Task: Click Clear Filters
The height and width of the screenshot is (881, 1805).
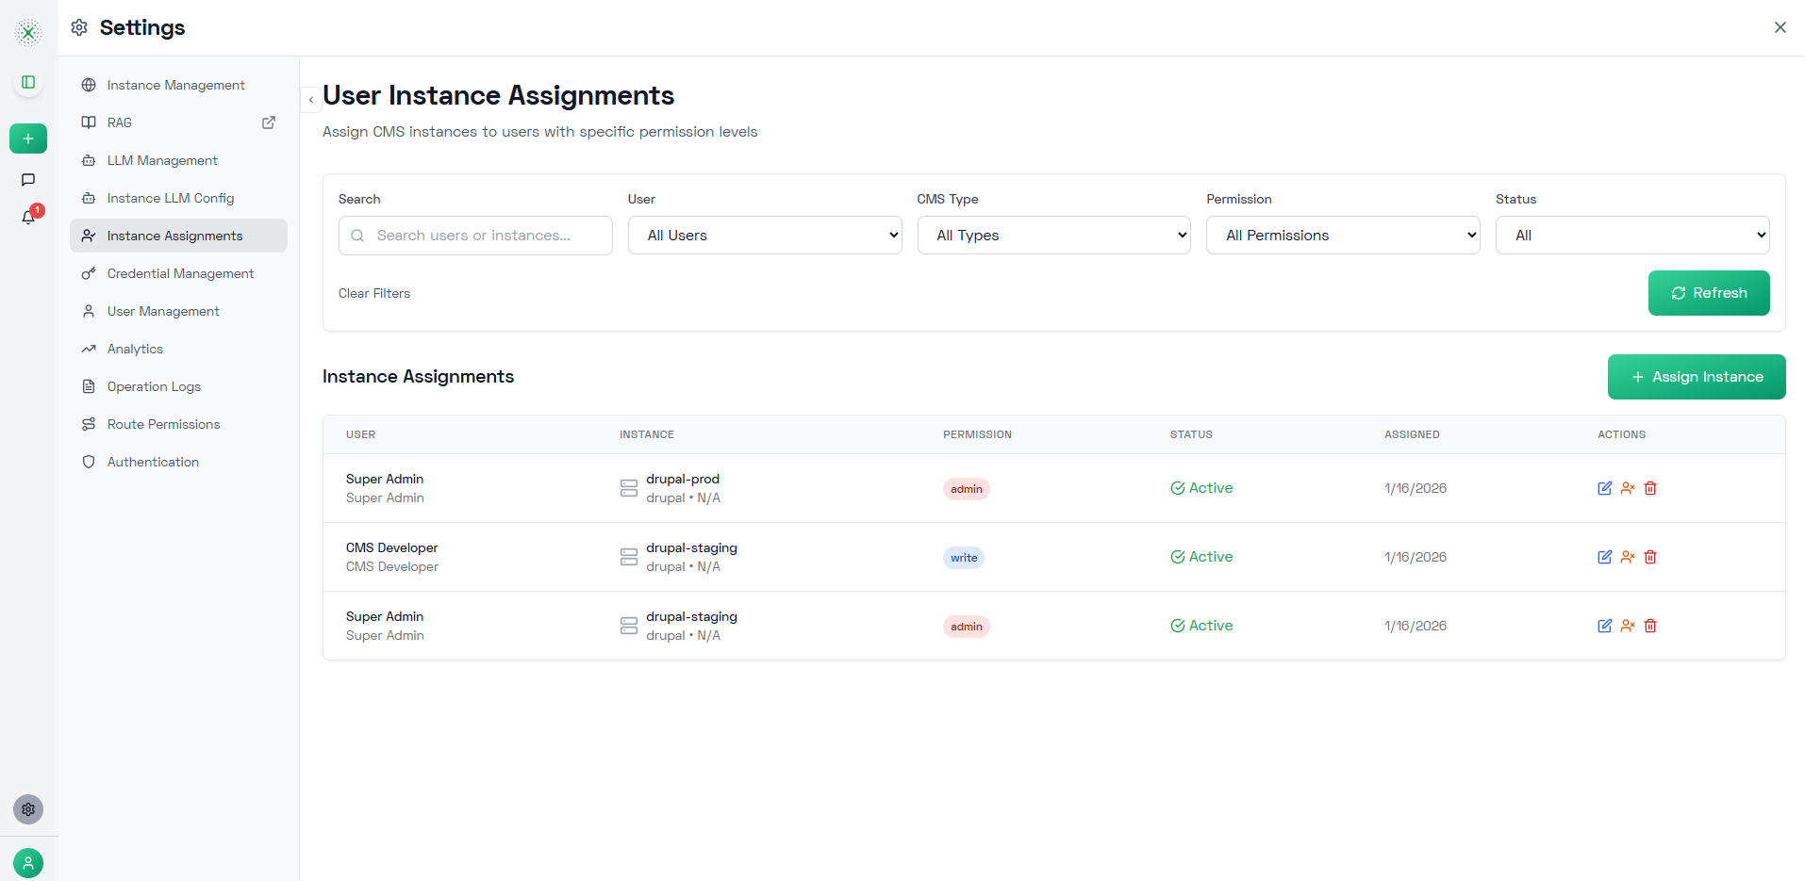Action: [374, 293]
